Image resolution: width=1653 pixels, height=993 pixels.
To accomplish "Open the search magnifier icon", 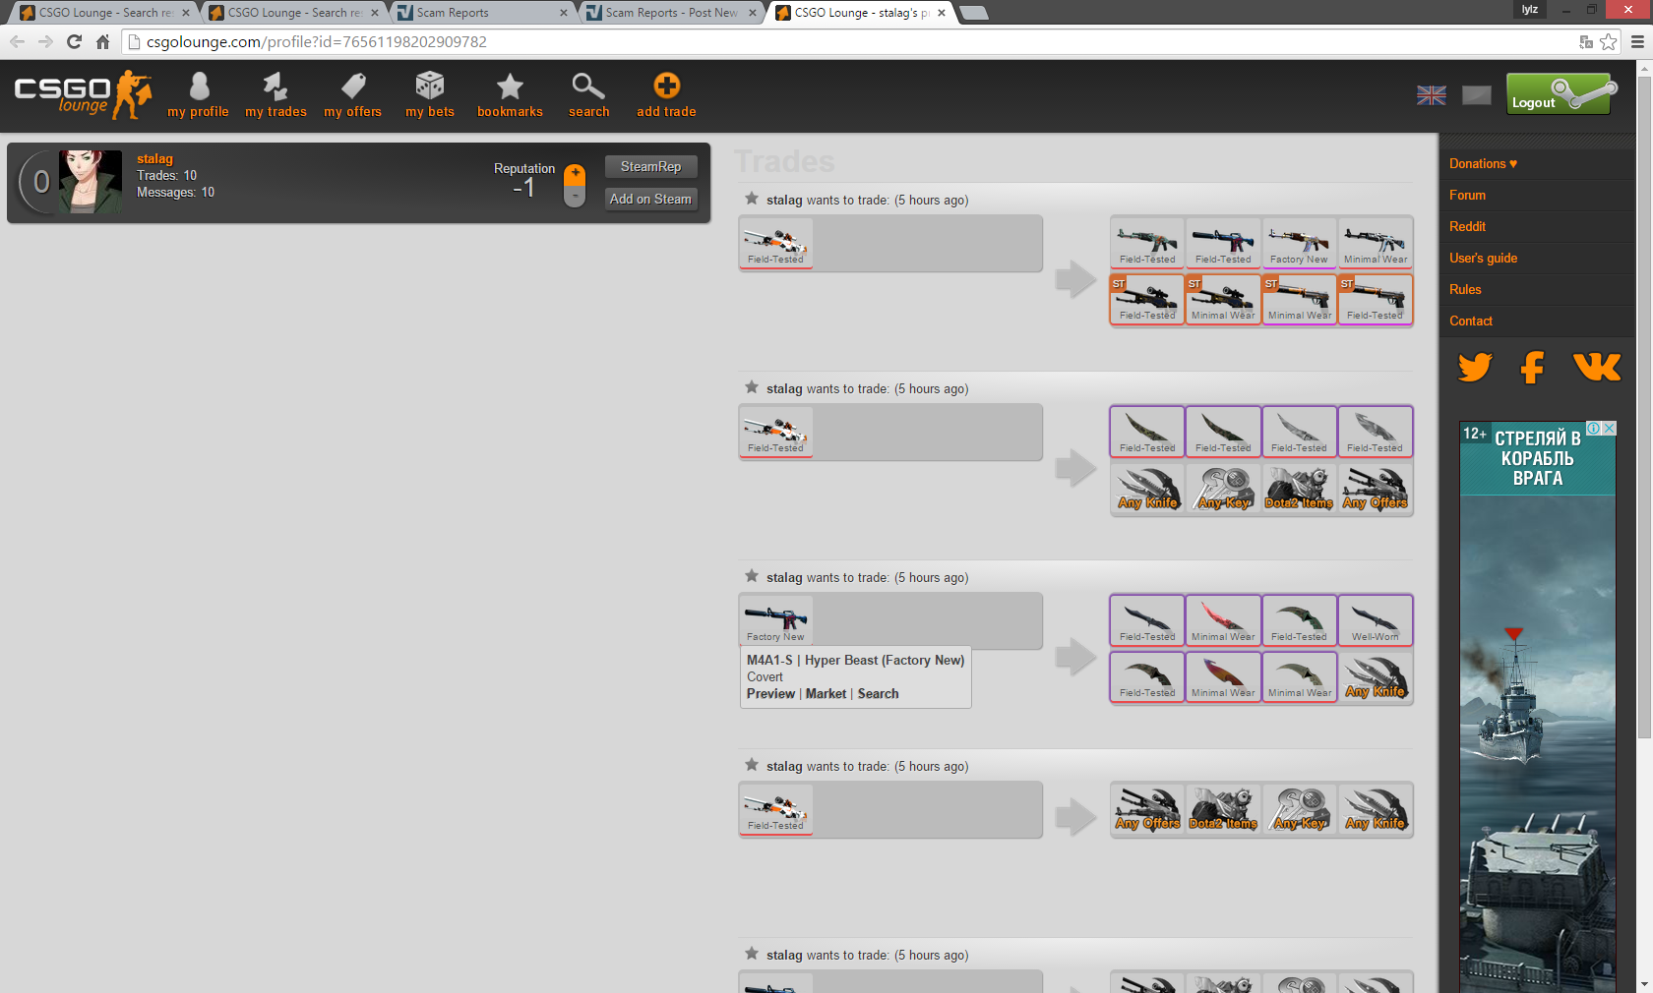I will click(x=588, y=87).
